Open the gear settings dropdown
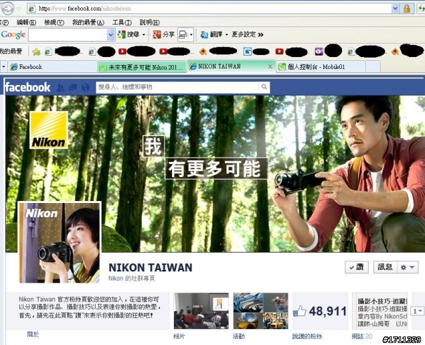Viewport: 425px width, 345px height. tap(408, 267)
